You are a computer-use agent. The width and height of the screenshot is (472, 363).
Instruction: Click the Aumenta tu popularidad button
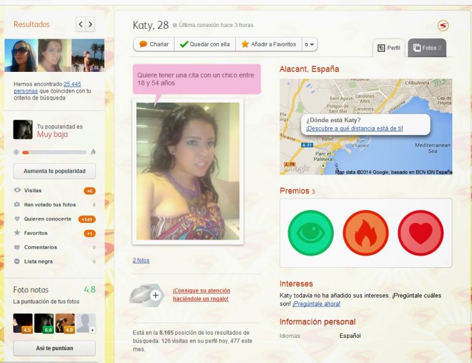pyautogui.click(x=54, y=171)
